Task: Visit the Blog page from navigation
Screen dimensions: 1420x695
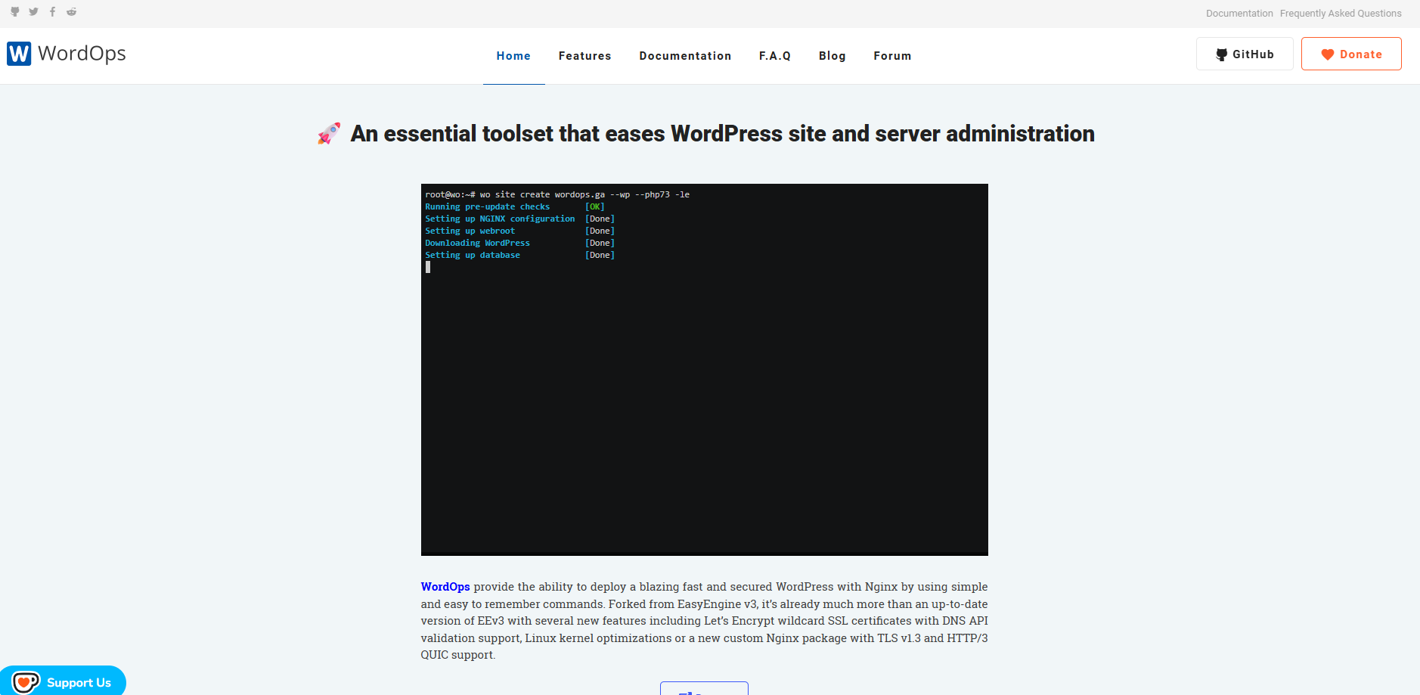Action: point(832,56)
